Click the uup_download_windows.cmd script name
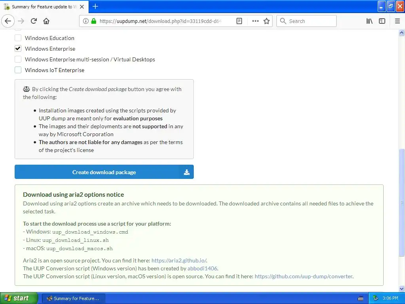The width and height of the screenshot is (405, 304). click(90, 232)
